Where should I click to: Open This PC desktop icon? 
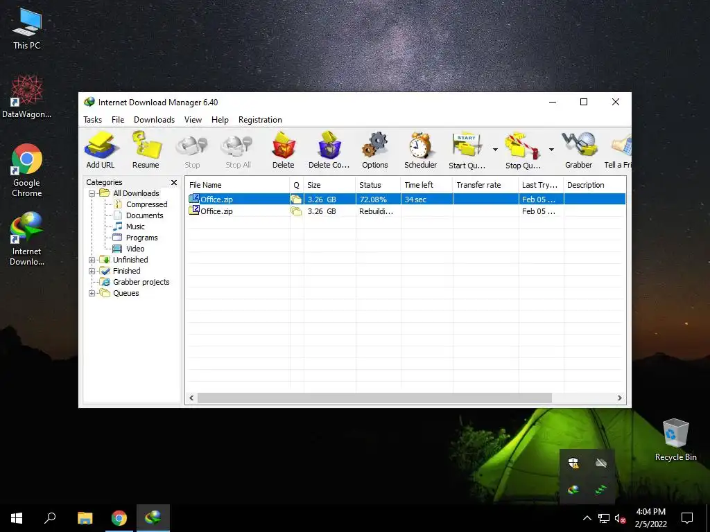tap(27, 29)
